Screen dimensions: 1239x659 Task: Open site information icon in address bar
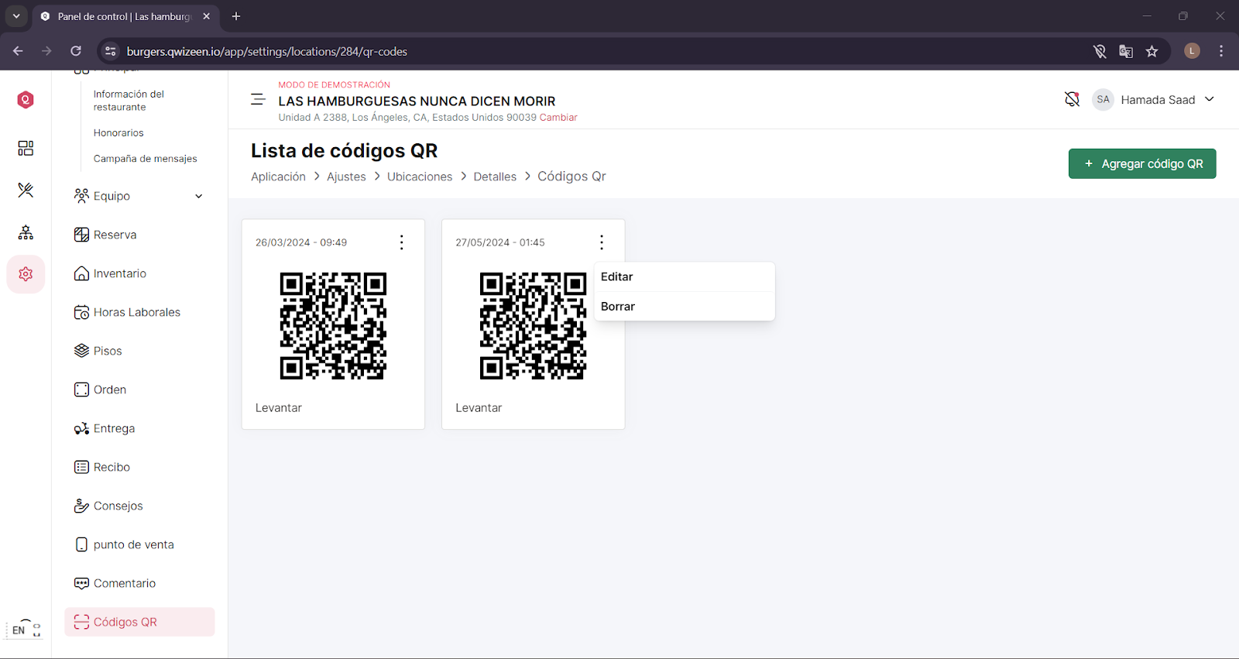click(x=111, y=51)
